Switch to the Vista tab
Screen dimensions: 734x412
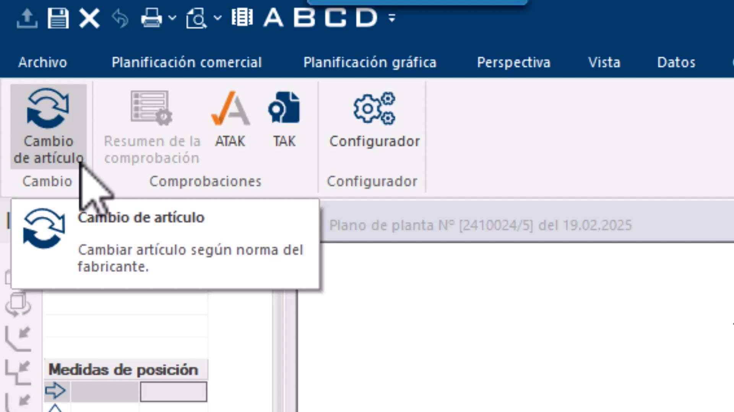pos(604,62)
